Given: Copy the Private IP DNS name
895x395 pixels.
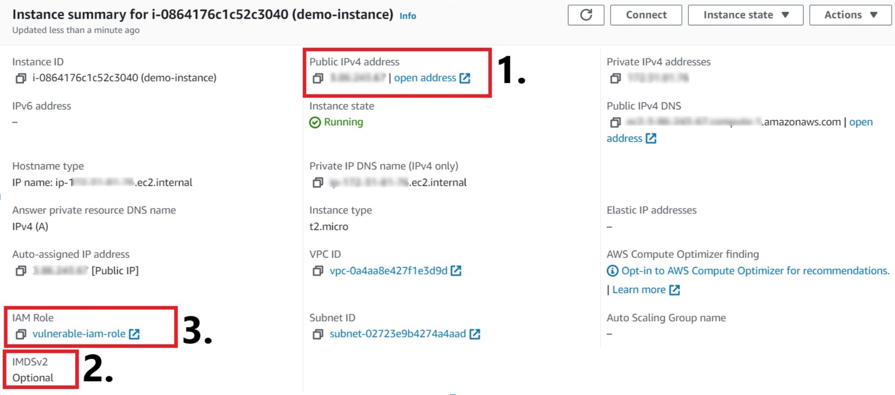Looking at the screenshot, I should 318,183.
